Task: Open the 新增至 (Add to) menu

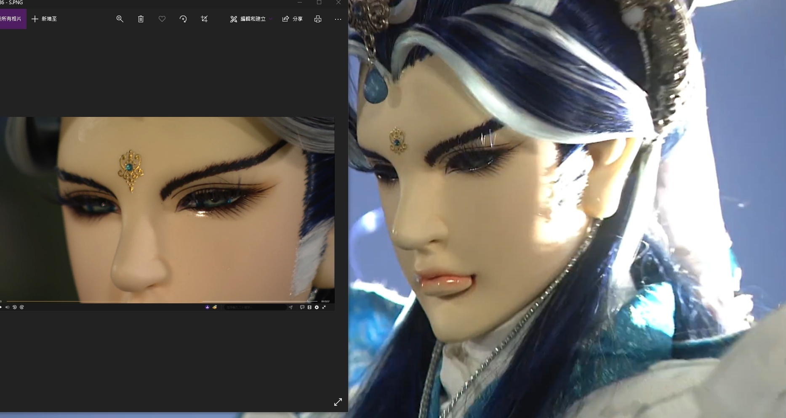Action: [44, 19]
